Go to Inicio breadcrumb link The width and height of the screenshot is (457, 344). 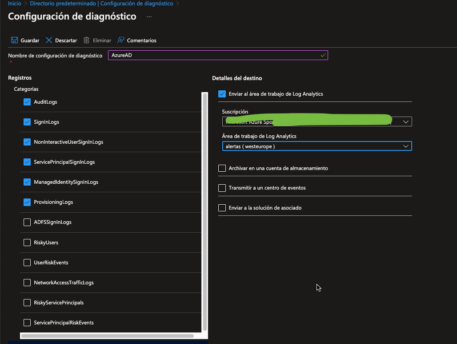click(15, 4)
